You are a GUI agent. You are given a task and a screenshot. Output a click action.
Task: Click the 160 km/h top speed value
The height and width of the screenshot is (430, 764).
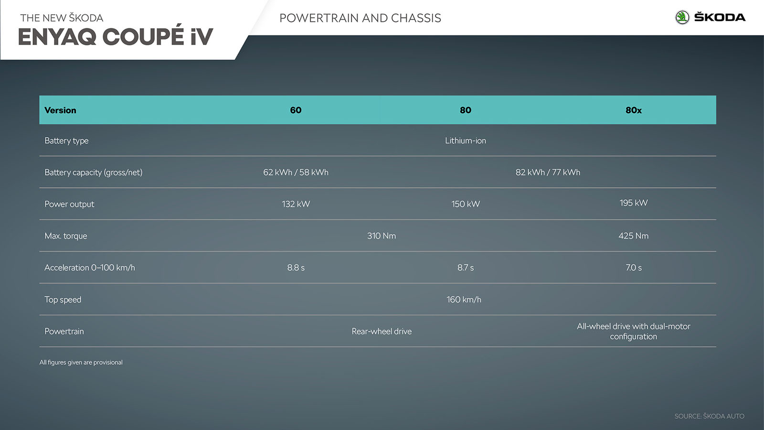[x=464, y=300]
